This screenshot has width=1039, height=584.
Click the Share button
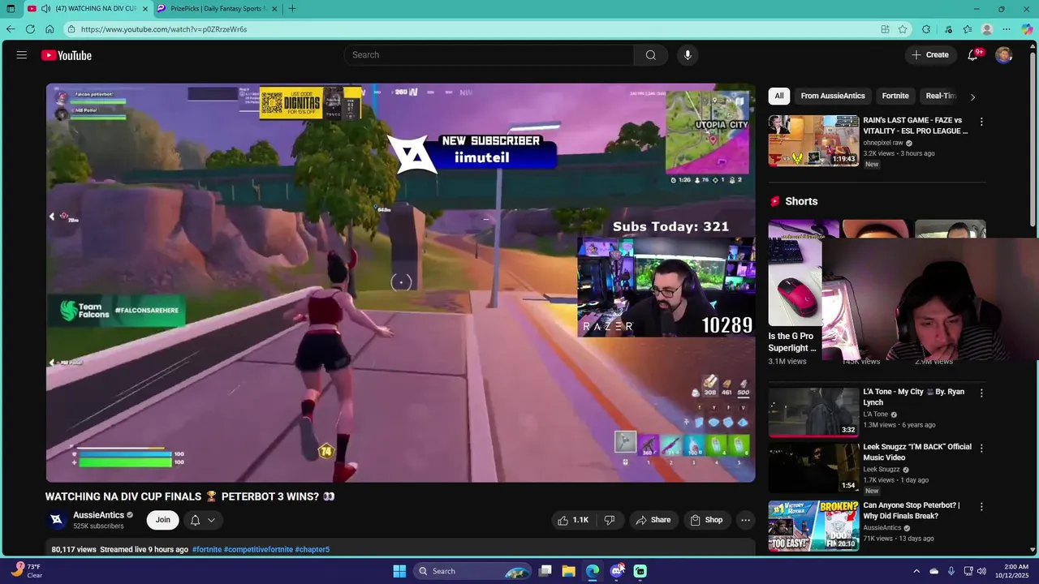tap(653, 520)
